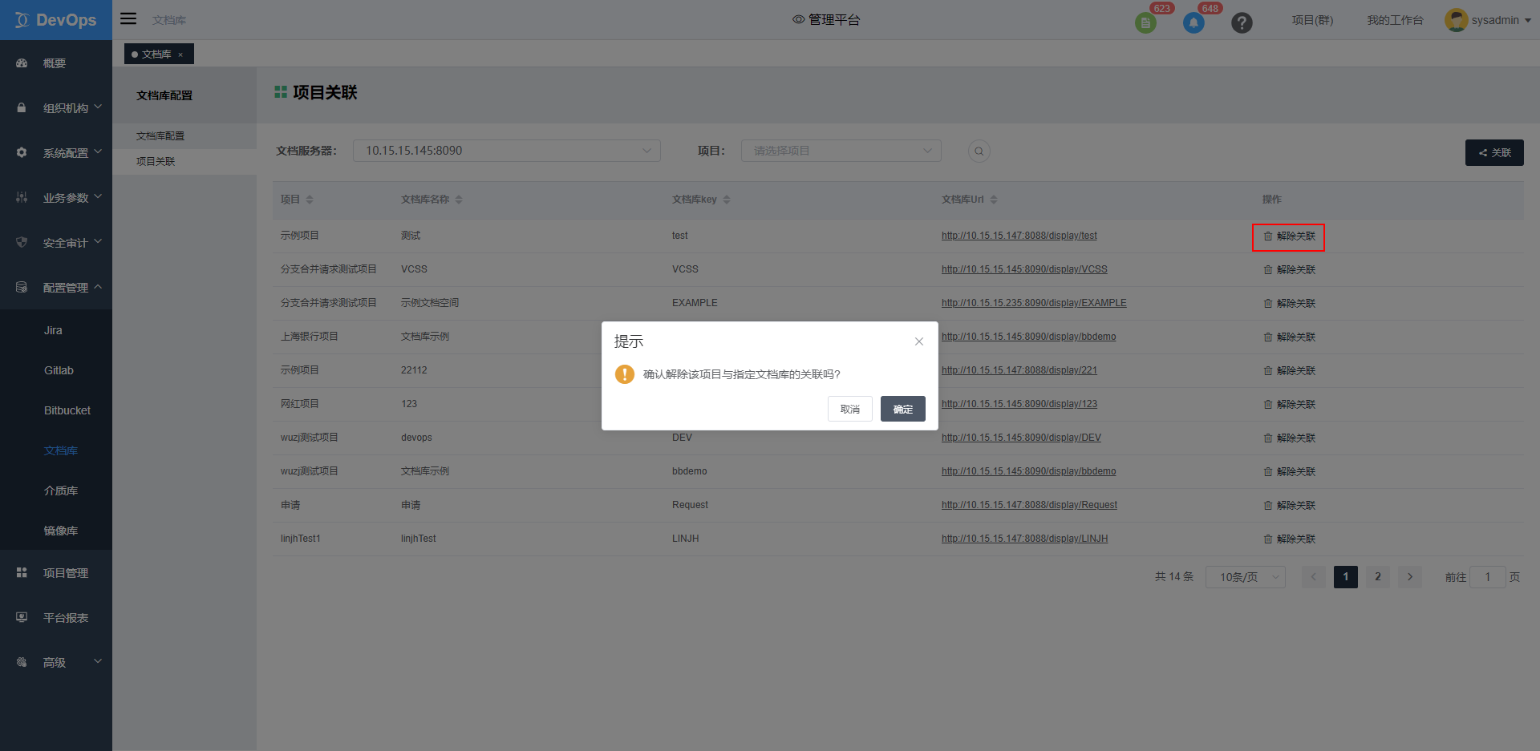Expand 高级 in the sidebar
The width and height of the screenshot is (1540, 751).
56,663
